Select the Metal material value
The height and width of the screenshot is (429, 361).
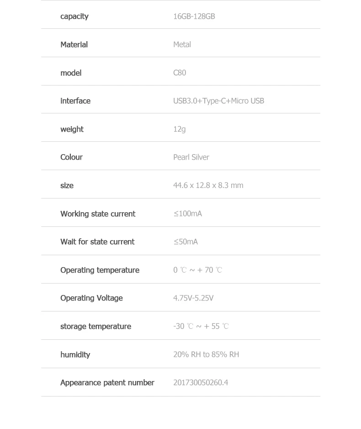(182, 45)
